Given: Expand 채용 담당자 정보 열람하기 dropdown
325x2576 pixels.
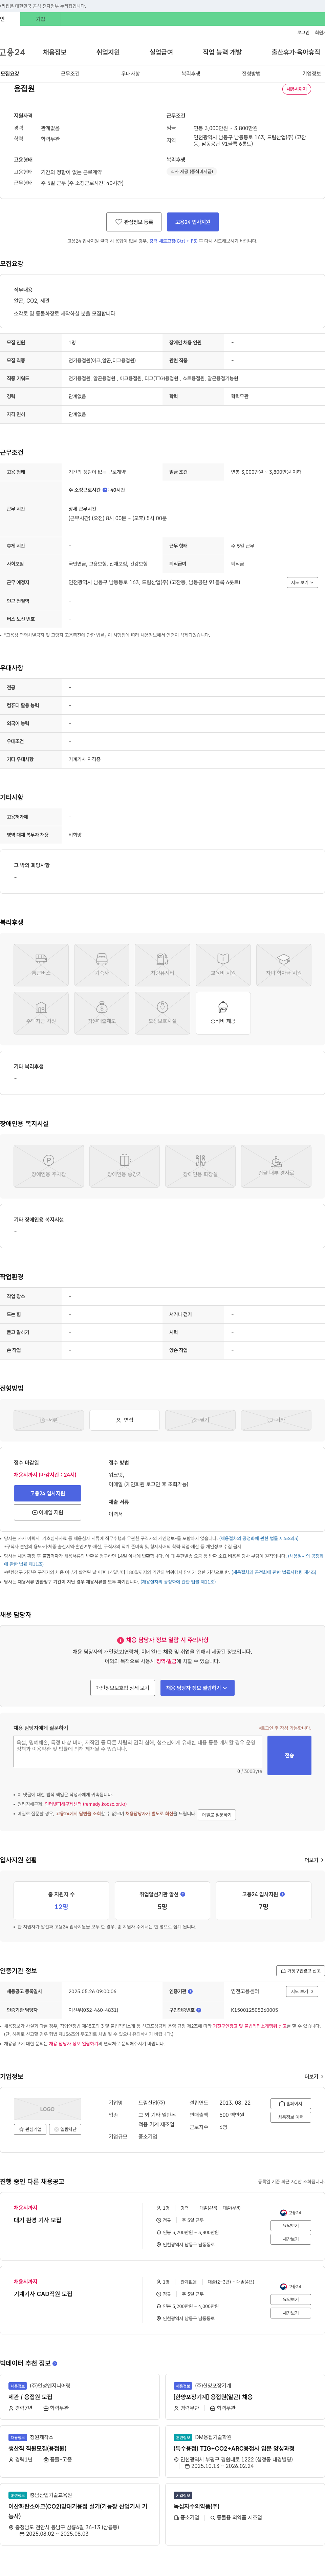Looking at the screenshot, I should pos(197,1688).
